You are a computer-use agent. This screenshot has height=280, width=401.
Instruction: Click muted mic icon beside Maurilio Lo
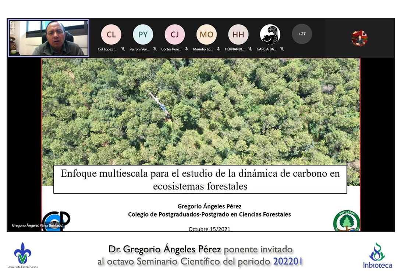coord(218,49)
